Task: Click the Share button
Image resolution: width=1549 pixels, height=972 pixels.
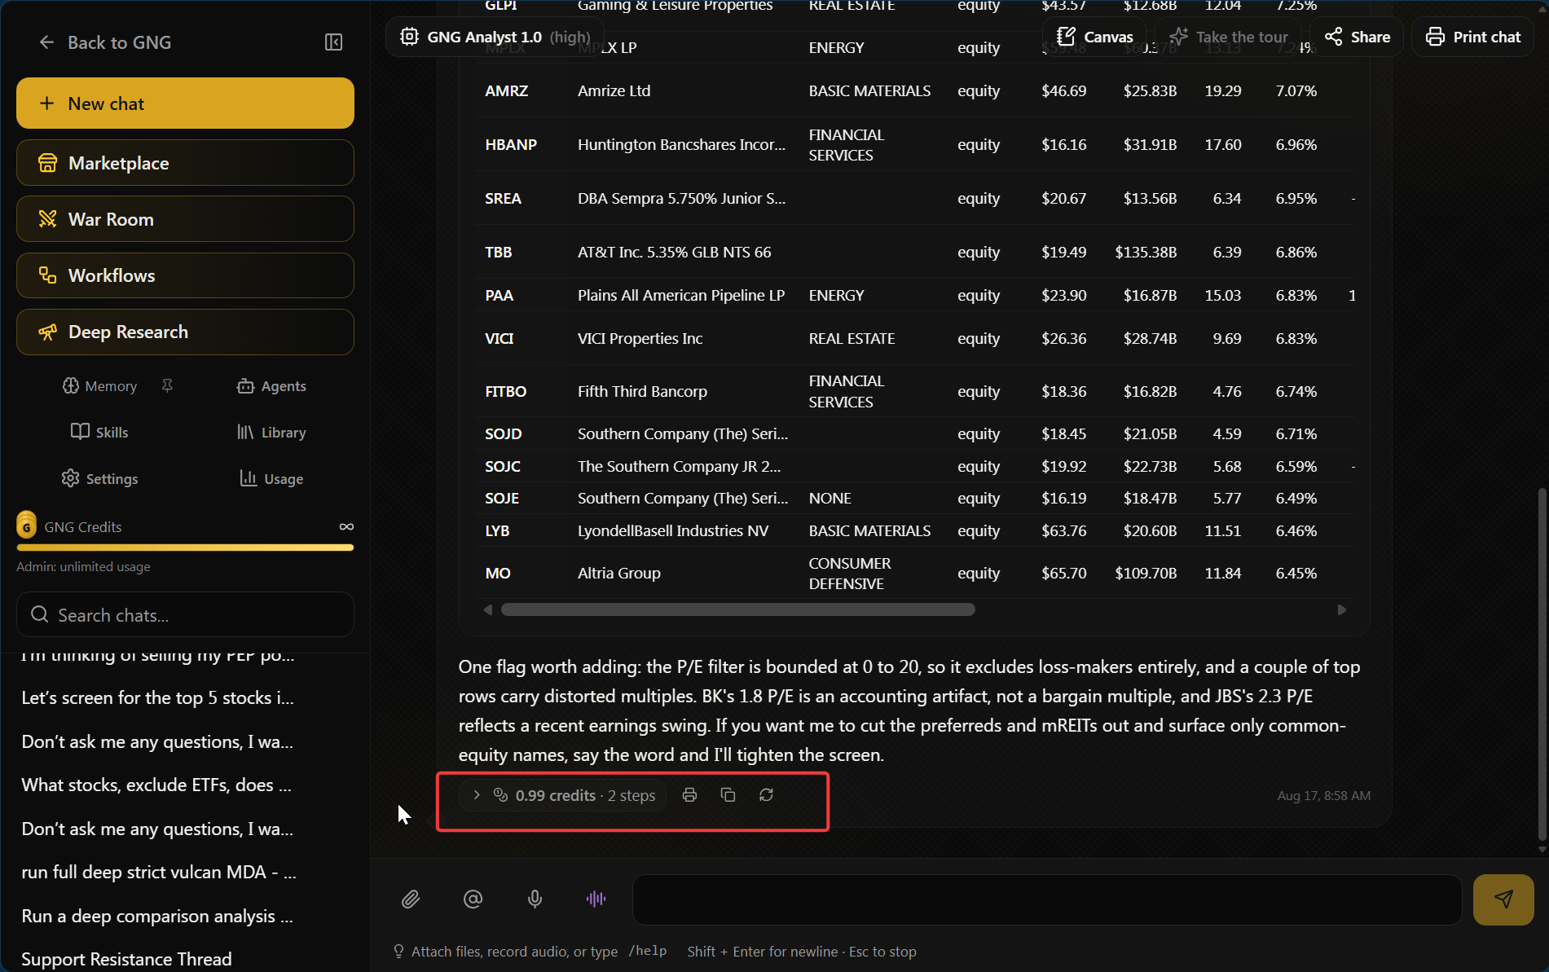Action: (1358, 37)
